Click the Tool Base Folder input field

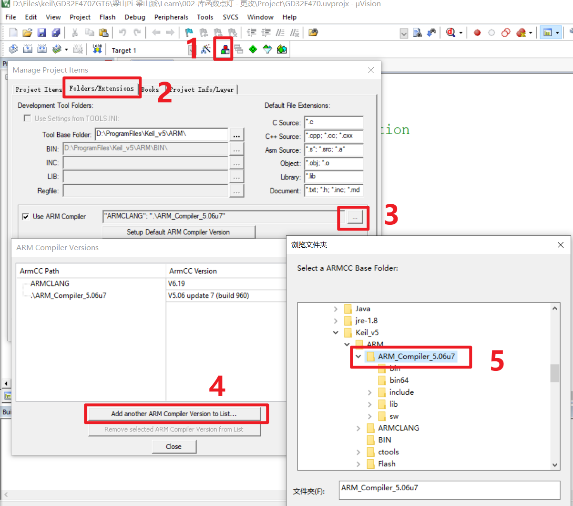tap(162, 135)
